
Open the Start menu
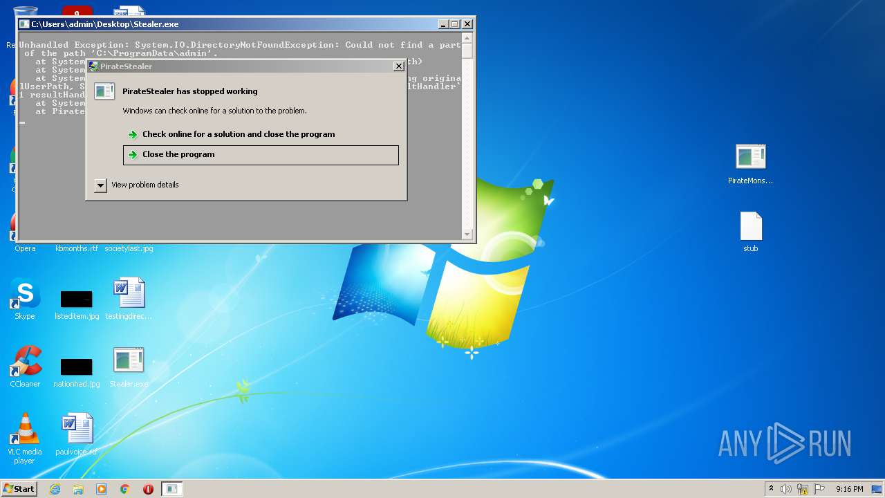click(19, 489)
